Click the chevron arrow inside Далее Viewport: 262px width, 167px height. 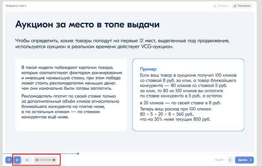click(251, 160)
